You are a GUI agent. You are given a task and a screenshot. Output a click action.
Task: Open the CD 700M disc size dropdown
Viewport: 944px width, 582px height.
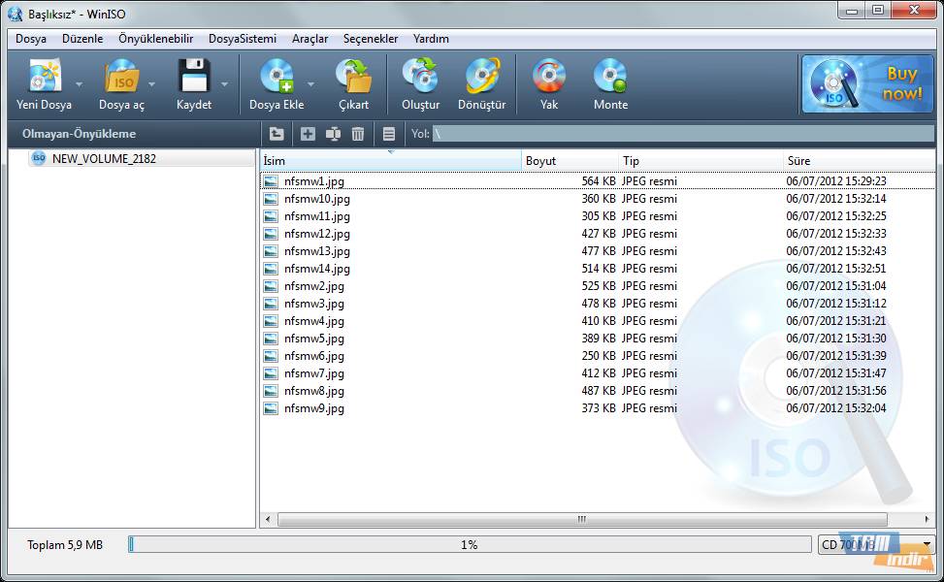tap(927, 545)
